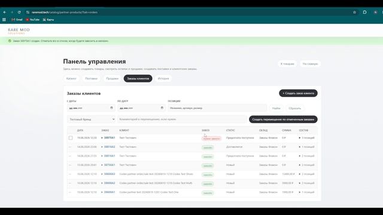Tick the checkbox of the 19.08.2026 order row

(x=71, y=138)
